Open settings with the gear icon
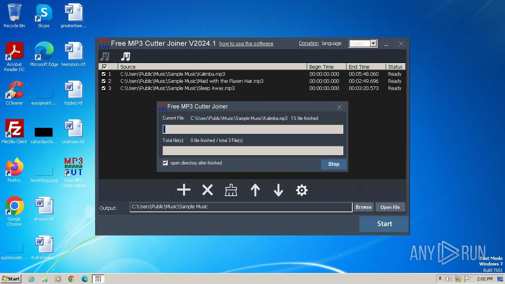Image resolution: width=505 pixels, height=284 pixels. click(302, 191)
